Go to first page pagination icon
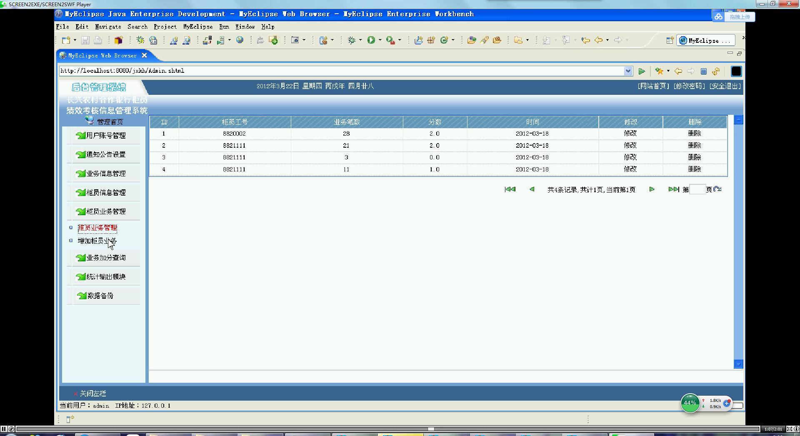The image size is (800, 436). coord(510,189)
